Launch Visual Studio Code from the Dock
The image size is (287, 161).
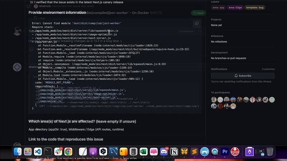(x=38, y=152)
